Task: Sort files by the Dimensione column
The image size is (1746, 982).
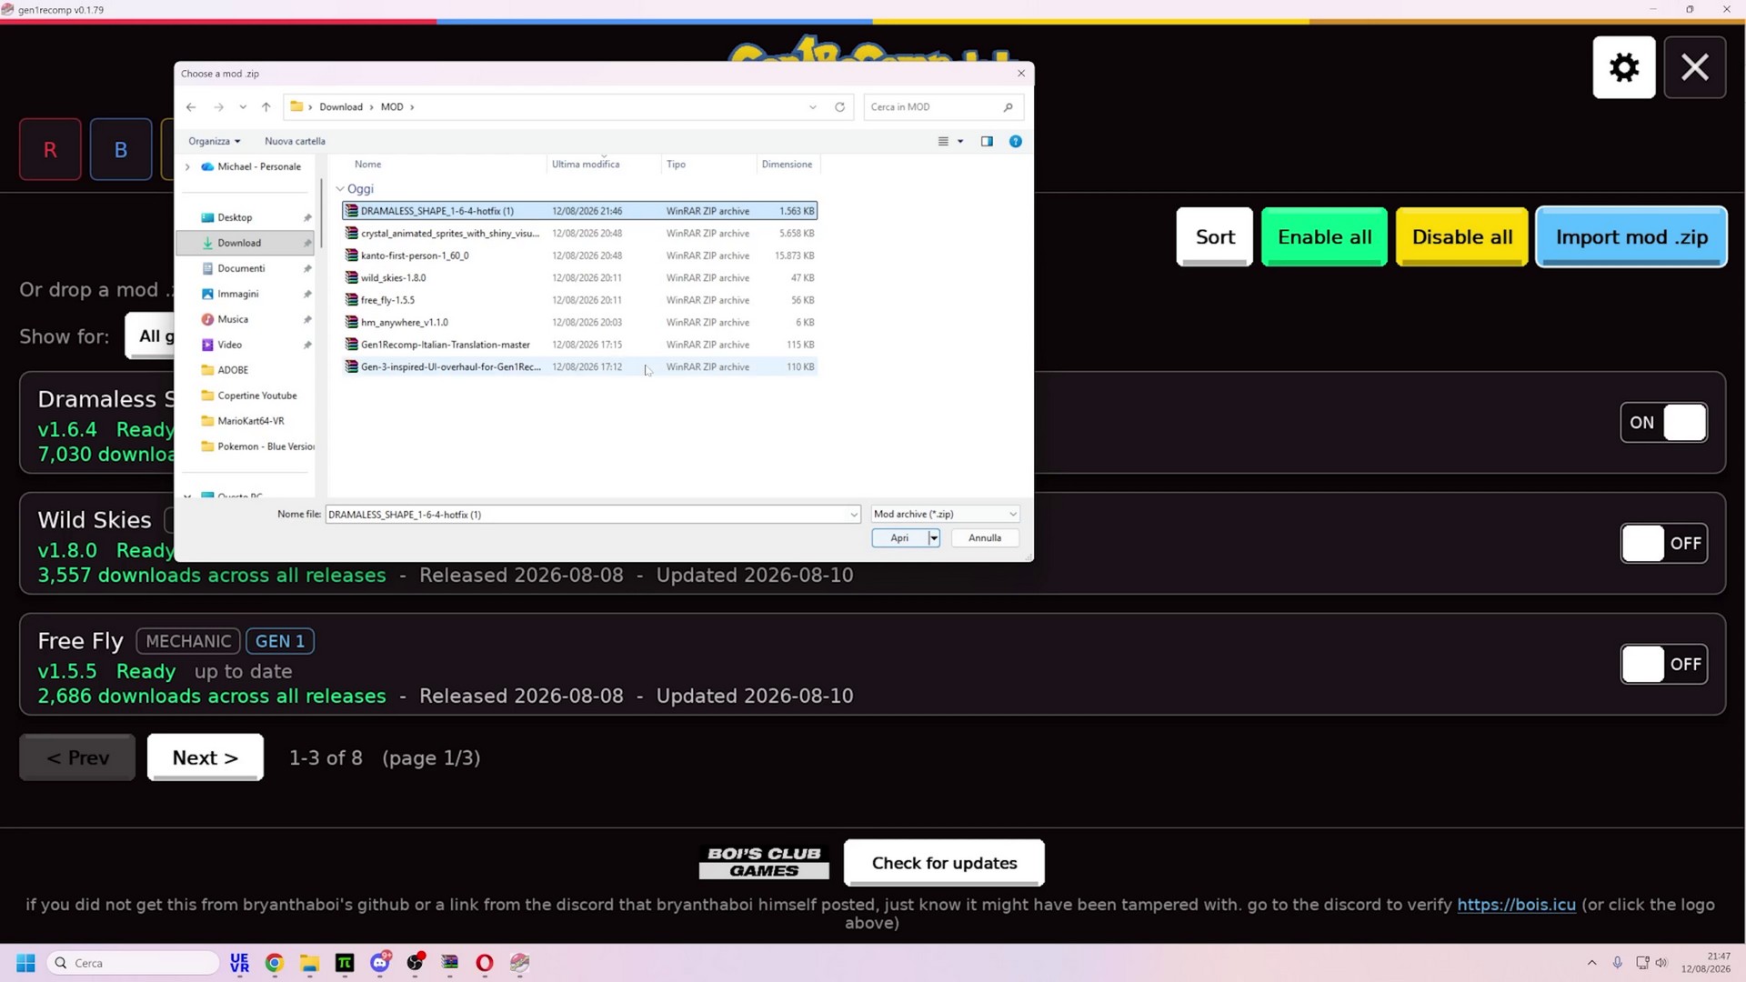Action: pos(787,165)
